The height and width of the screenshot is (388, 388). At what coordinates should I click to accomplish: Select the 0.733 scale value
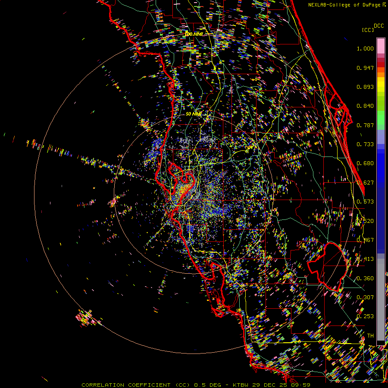click(x=365, y=144)
